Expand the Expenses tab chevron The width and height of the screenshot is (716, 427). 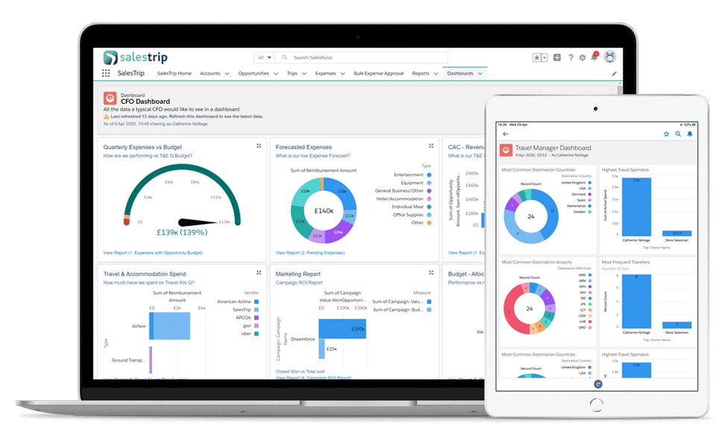[342, 74]
